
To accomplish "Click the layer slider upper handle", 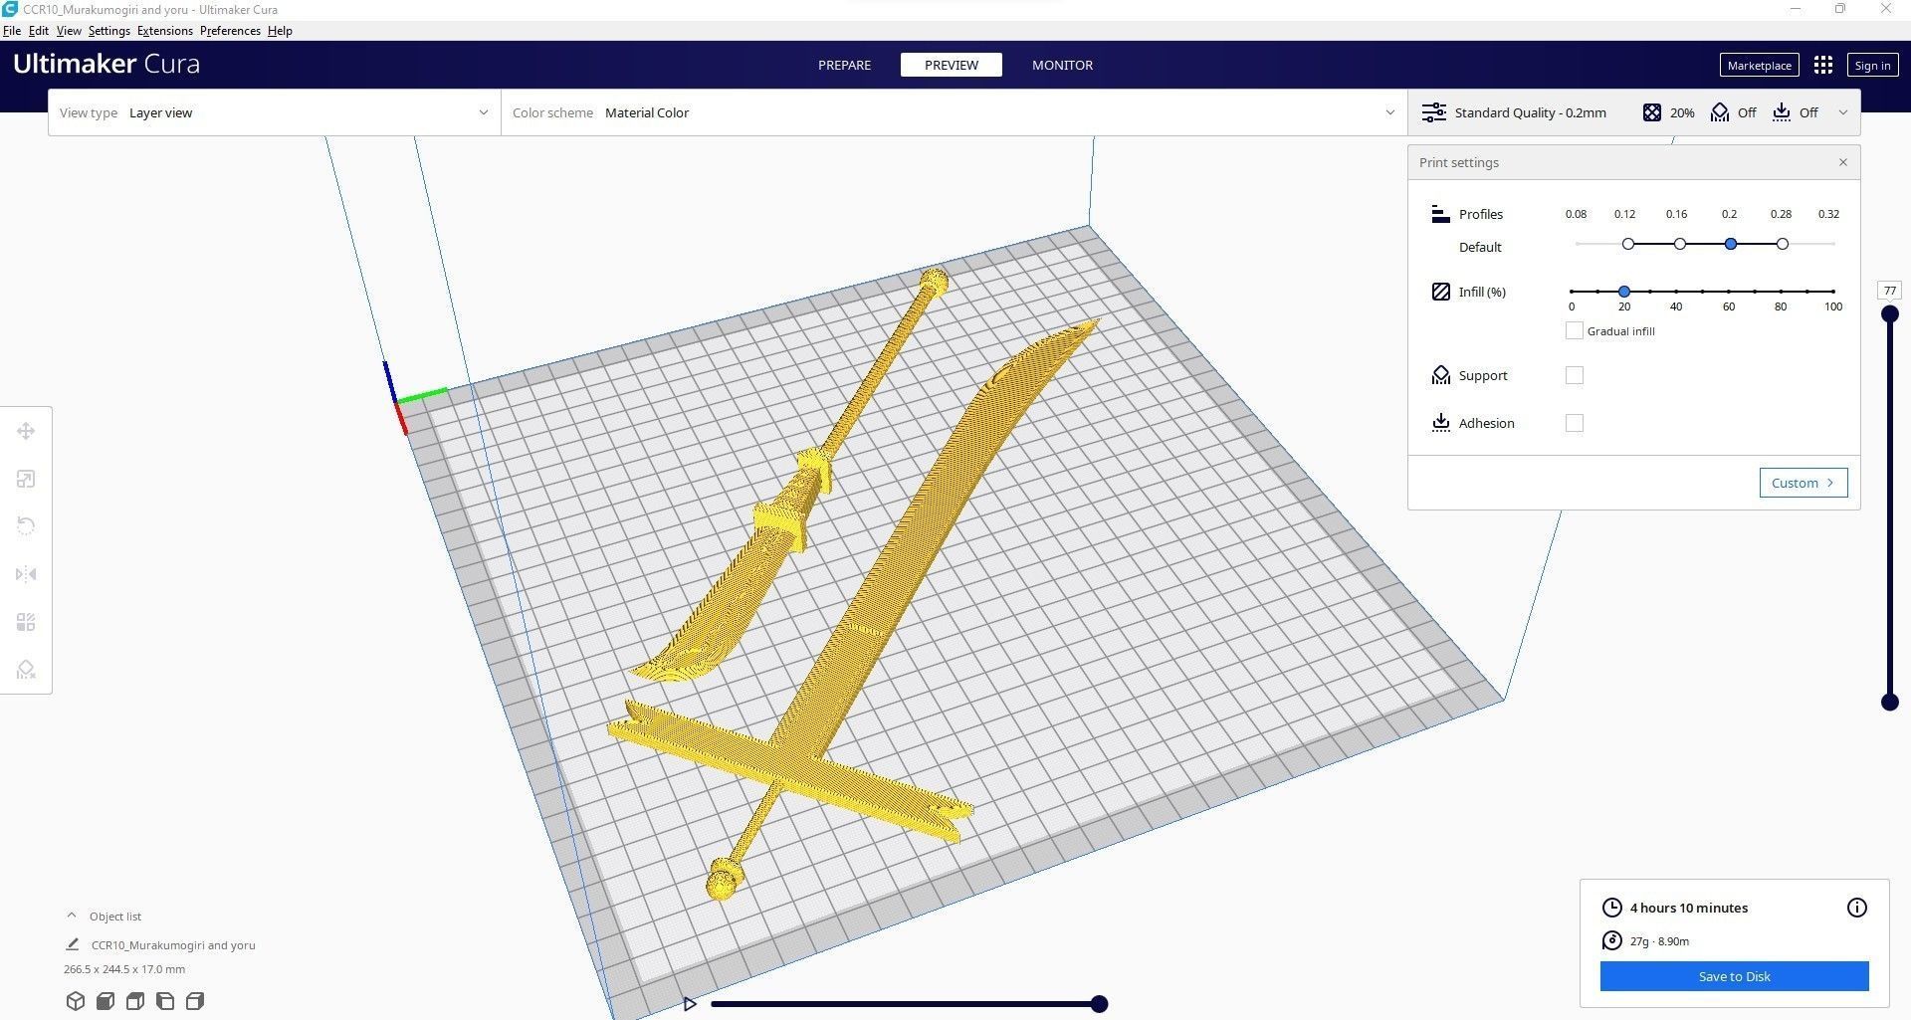I will 1889,314.
